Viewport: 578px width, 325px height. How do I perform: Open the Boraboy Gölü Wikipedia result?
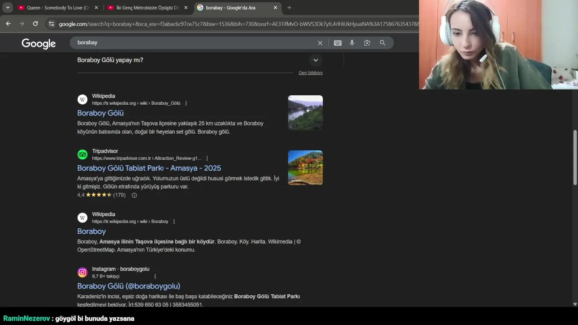point(100,113)
